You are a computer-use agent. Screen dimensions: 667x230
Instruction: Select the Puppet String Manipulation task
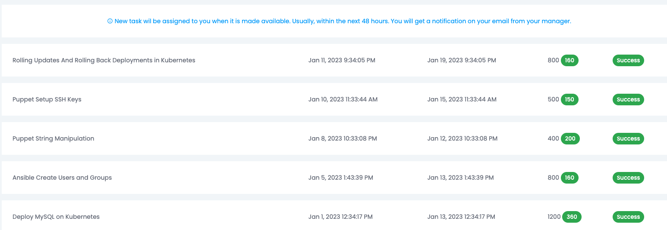coord(53,138)
